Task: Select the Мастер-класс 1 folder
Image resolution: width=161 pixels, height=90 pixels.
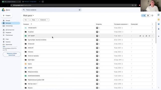Action: [89, 84]
